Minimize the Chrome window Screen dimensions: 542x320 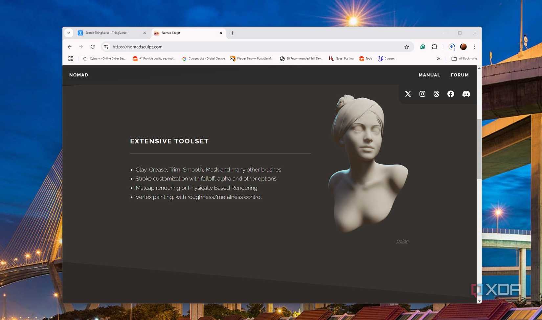click(x=445, y=33)
